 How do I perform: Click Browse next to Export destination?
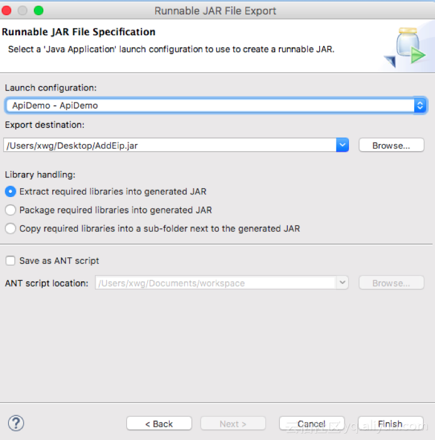coord(391,145)
